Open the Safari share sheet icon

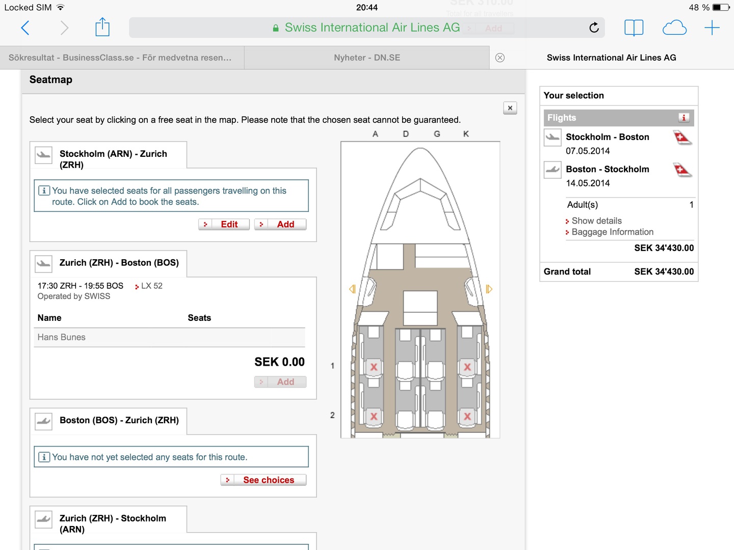pyautogui.click(x=102, y=28)
